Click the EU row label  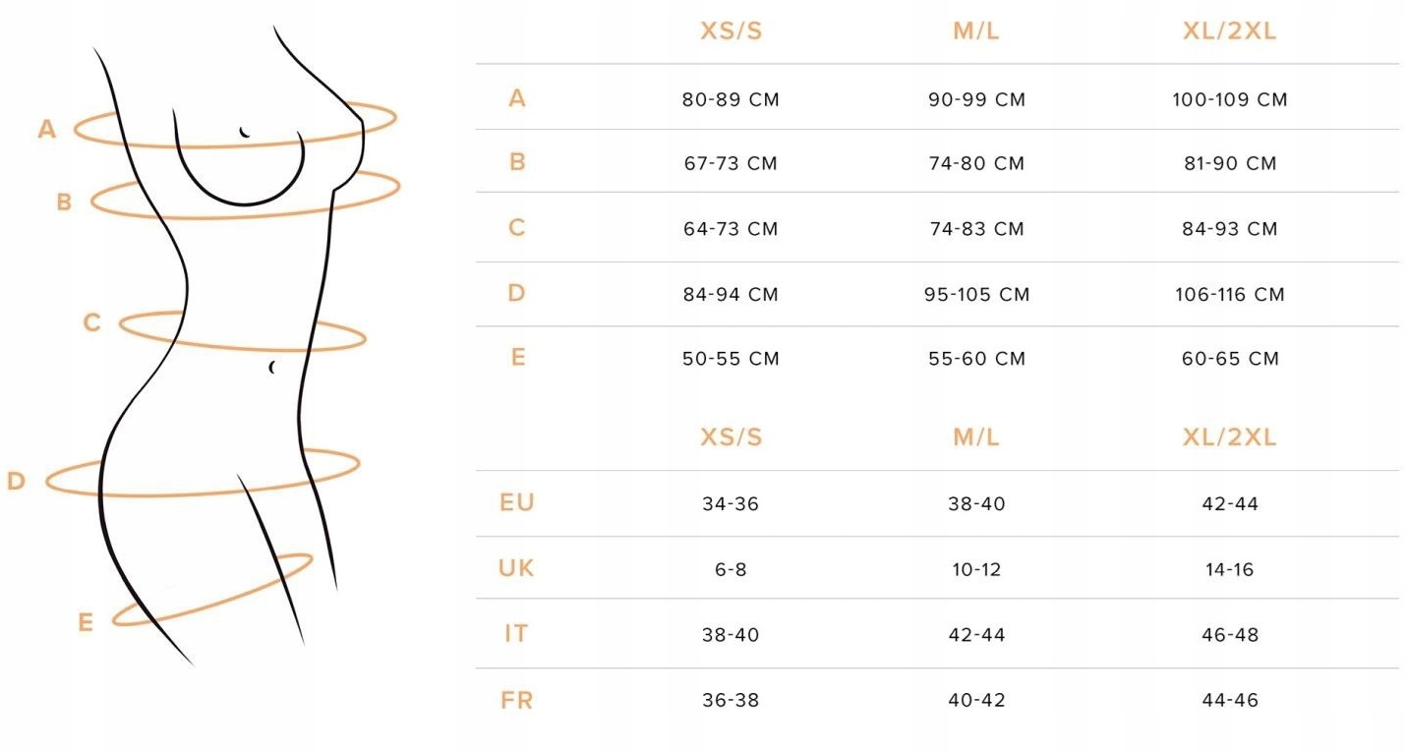[517, 502]
